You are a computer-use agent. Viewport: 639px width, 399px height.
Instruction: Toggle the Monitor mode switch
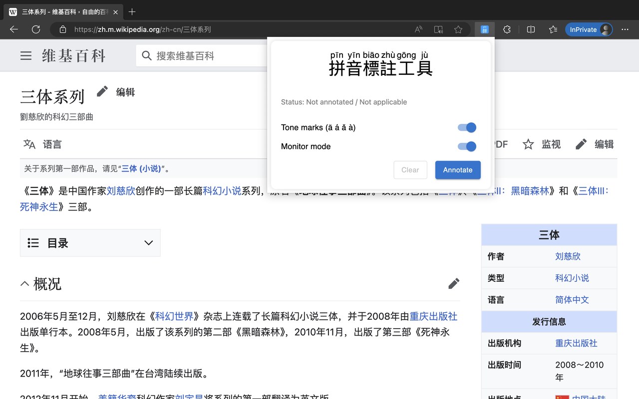[x=467, y=146]
